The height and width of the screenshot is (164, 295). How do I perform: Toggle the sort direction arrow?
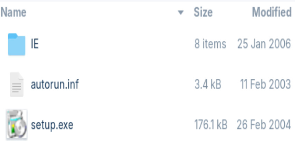180,13
